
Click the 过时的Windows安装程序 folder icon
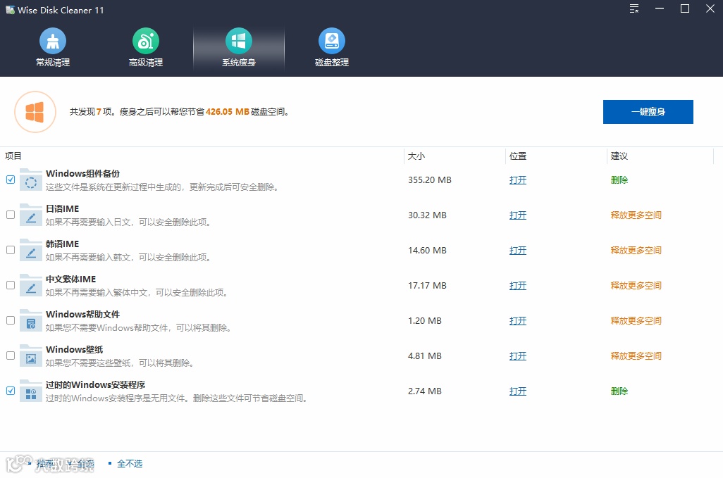(x=31, y=391)
